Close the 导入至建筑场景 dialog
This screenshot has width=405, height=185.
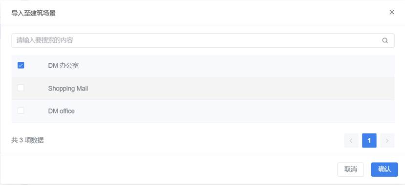pyautogui.click(x=392, y=12)
